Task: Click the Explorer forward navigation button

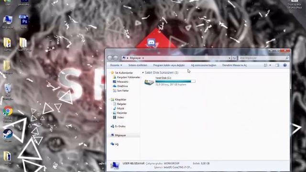Action: 116,58
